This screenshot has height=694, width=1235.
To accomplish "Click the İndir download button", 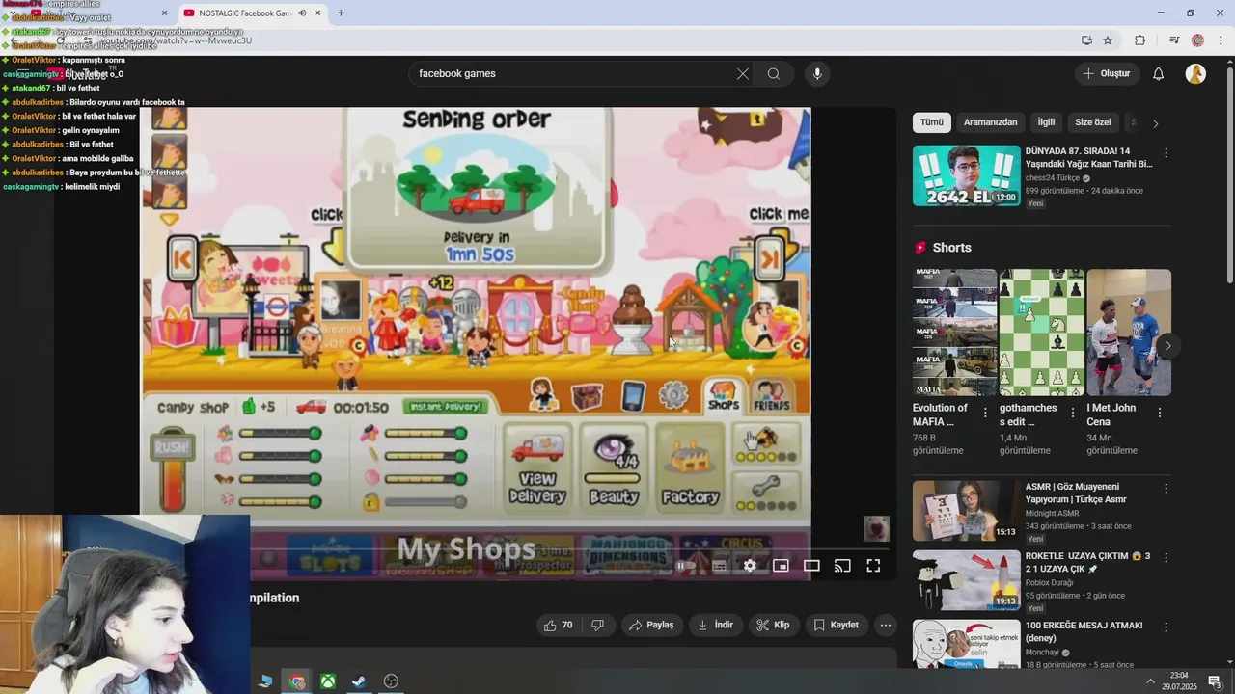I will click(x=716, y=626).
